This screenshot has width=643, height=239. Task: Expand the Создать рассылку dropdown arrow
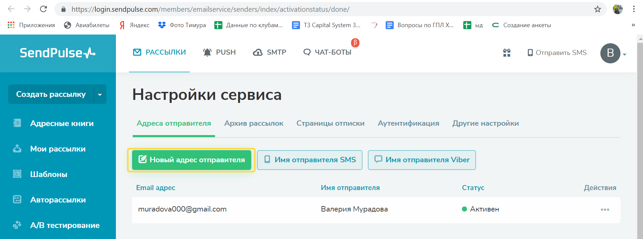point(100,94)
